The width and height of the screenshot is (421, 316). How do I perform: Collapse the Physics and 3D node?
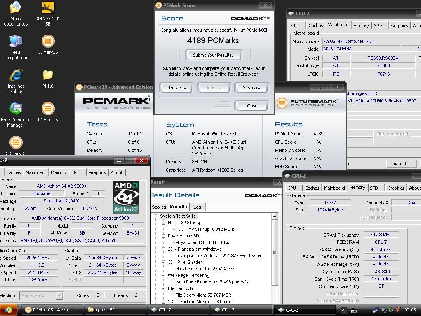pos(163,236)
